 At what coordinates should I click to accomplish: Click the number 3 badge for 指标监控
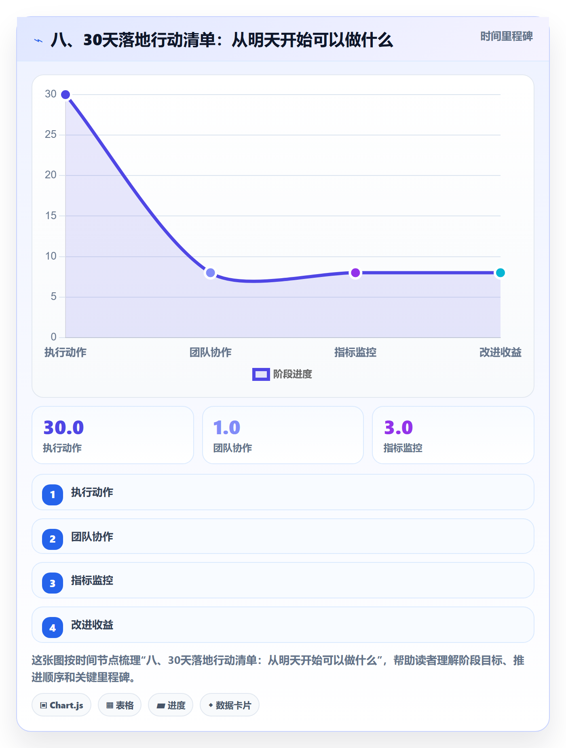coord(53,583)
